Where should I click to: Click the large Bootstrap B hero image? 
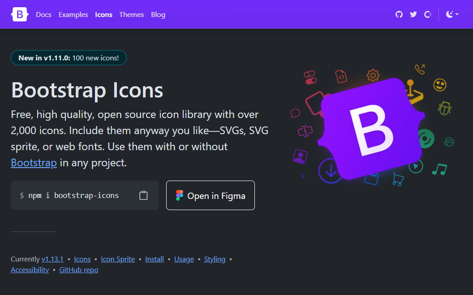coord(371,128)
